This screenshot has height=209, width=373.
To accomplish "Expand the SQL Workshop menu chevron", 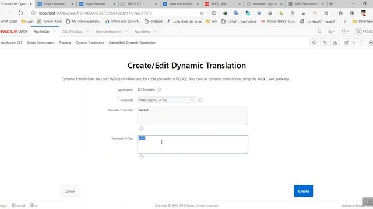I will [x=87, y=31].
